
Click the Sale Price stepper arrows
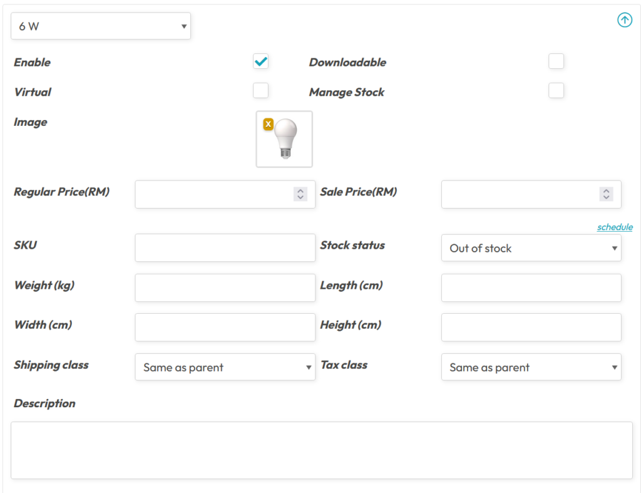pos(606,194)
